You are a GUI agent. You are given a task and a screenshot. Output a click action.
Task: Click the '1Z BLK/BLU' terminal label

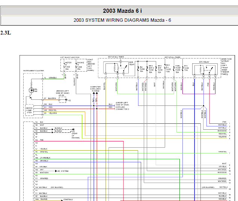coord(41,196)
